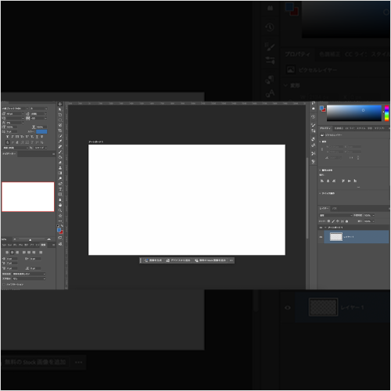The image size is (391, 391).
Task: Collapse the 変形 section in Properties
Action: (320, 142)
